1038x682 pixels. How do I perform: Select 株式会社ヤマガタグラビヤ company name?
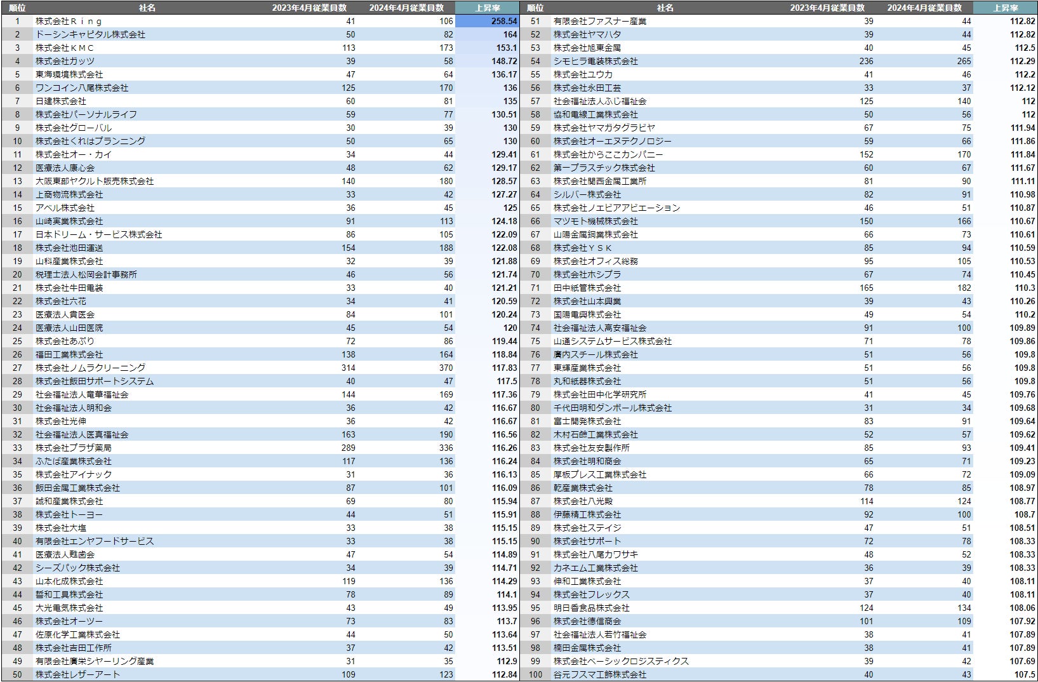[604, 128]
